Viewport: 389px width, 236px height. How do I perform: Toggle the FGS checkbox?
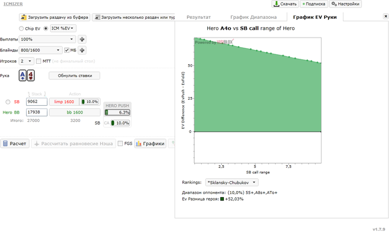[x=121, y=143]
